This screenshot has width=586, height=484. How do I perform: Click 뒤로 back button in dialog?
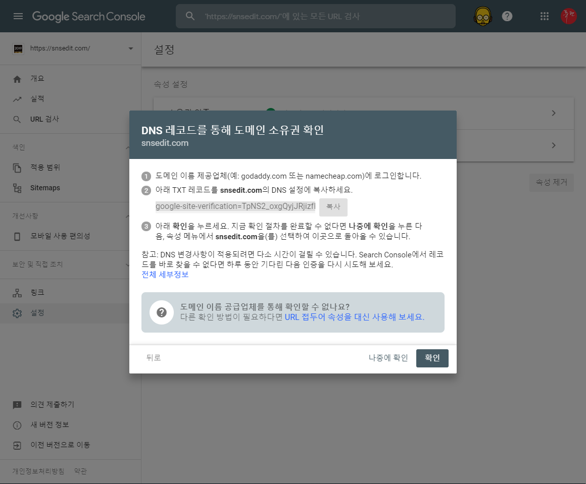point(154,358)
